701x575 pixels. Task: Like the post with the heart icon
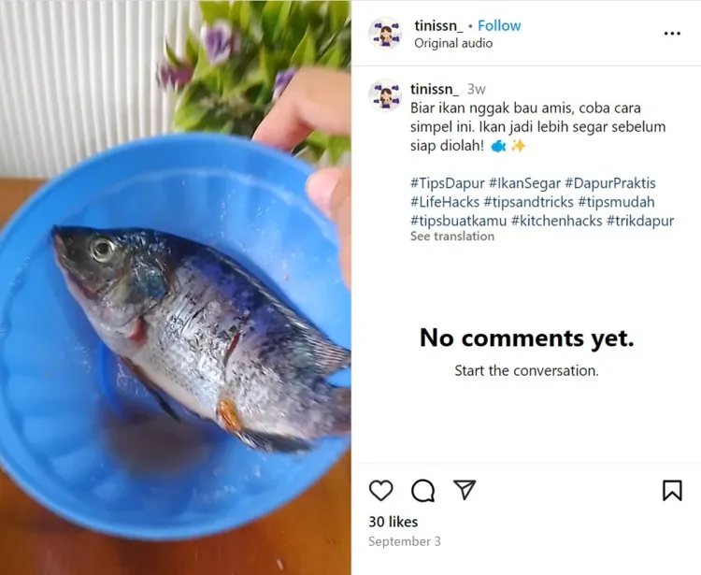point(381,490)
